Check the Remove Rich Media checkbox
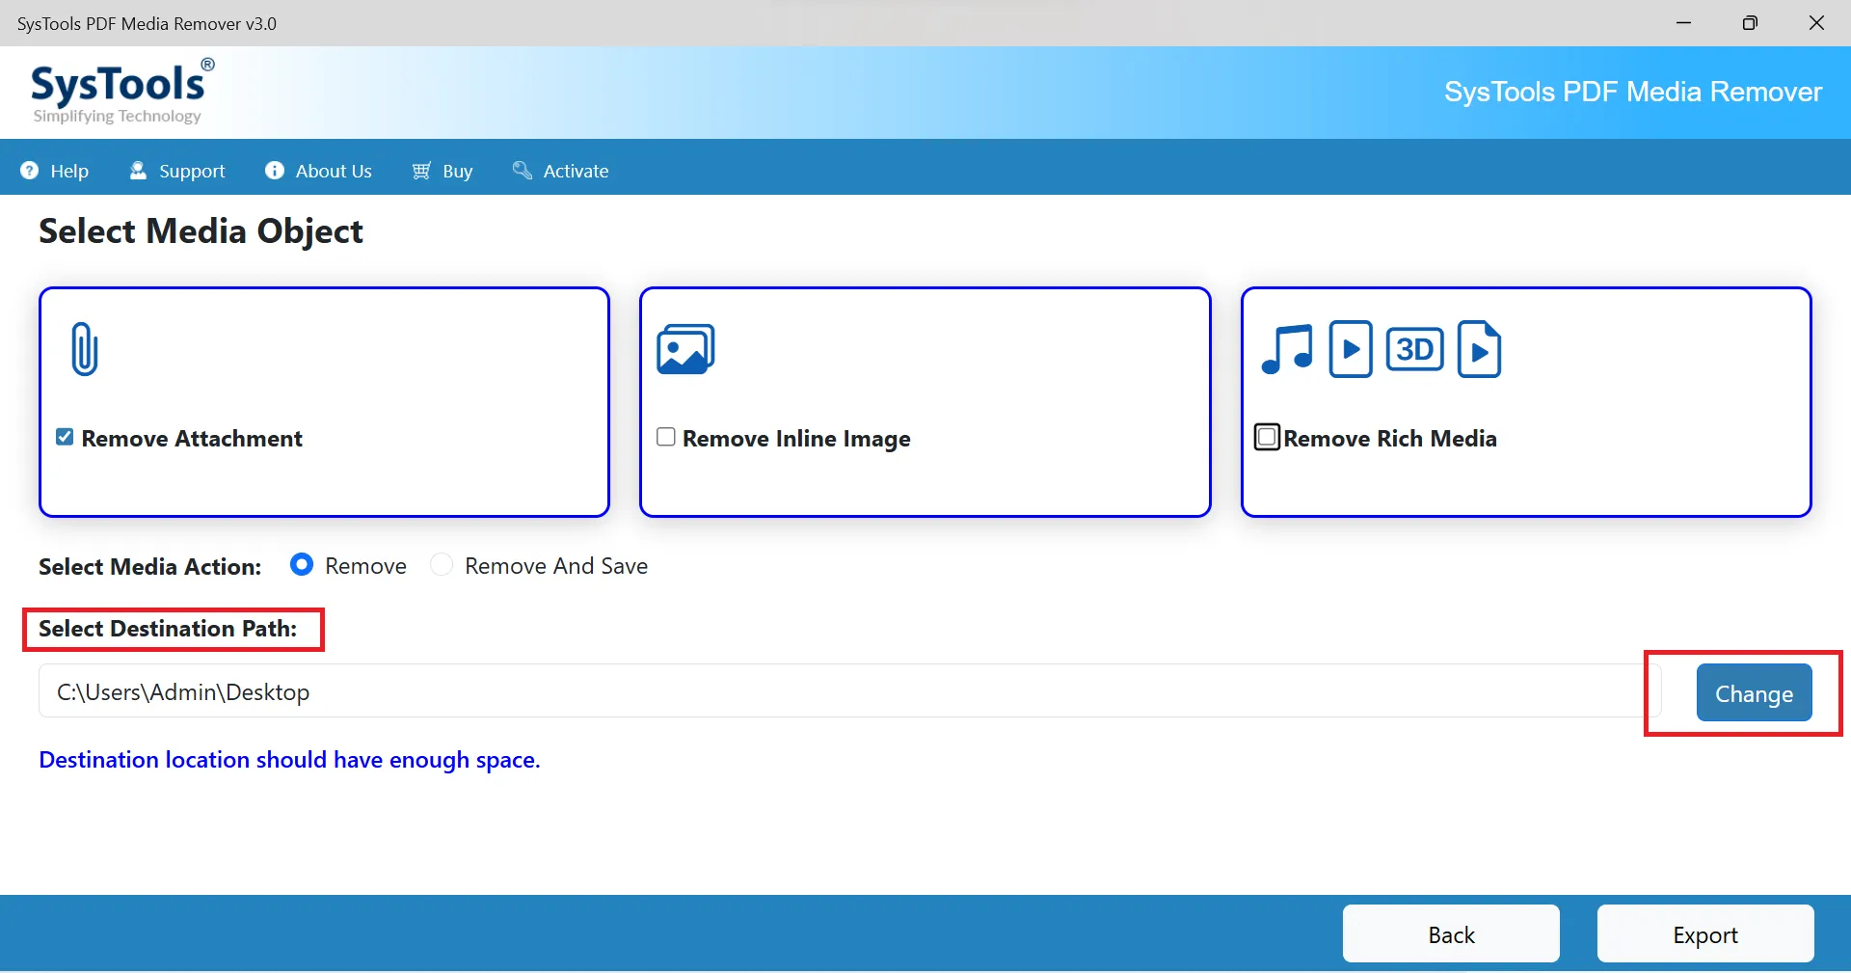 click(x=1267, y=437)
